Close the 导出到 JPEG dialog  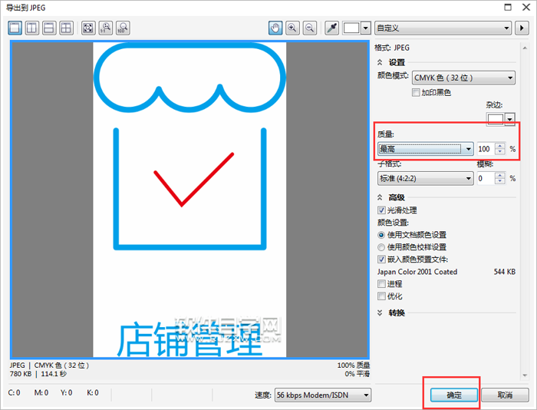point(526,7)
